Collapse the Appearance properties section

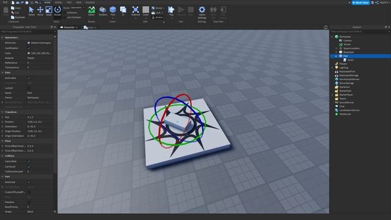2,37
